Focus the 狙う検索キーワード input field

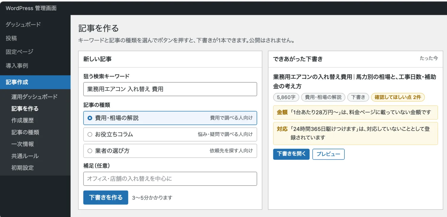[x=170, y=89]
